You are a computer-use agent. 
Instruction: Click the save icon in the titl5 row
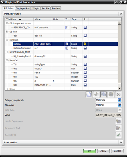pyautogui.click(x=85, y=81)
